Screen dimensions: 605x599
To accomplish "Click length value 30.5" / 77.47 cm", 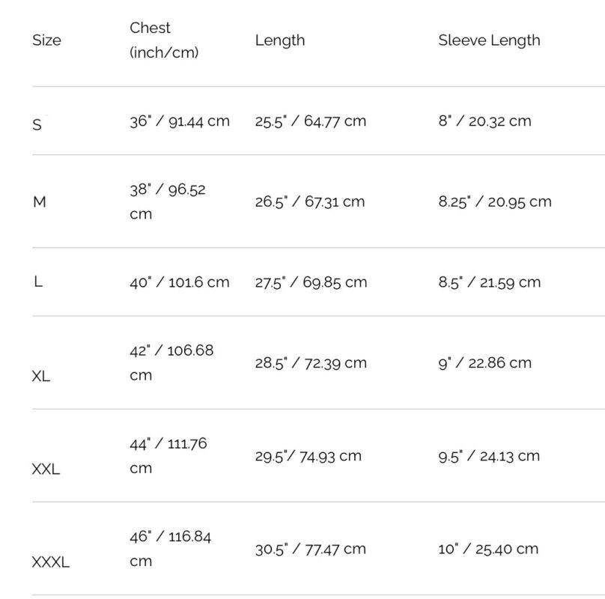I will click(x=310, y=549).
